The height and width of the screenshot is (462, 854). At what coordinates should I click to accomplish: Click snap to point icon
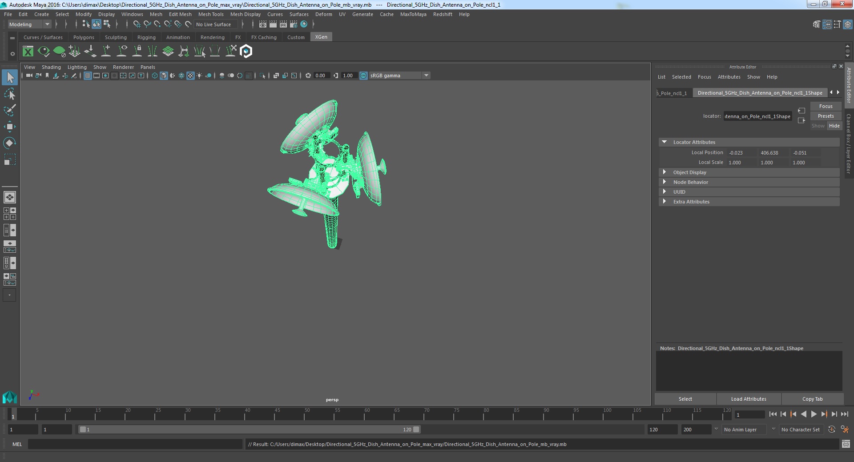tap(157, 24)
